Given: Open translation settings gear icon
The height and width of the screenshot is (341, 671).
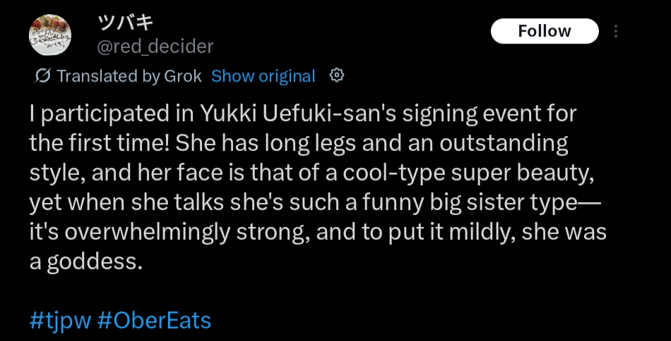Looking at the screenshot, I should pyautogui.click(x=338, y=75).
